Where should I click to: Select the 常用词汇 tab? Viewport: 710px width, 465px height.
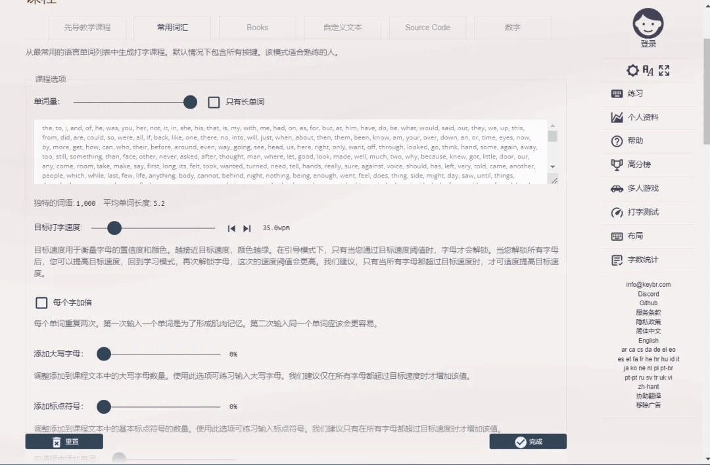pyautogui.click(x=172, y=28)
